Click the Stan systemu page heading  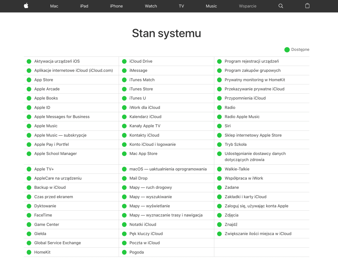point(166,33)
